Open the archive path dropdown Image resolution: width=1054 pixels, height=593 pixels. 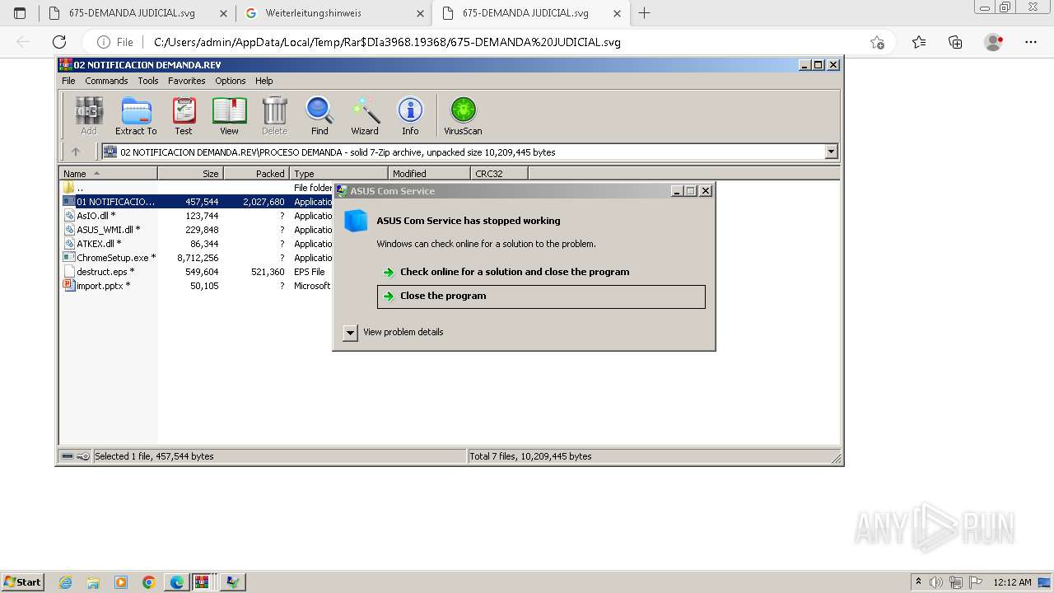click(831, 152)
